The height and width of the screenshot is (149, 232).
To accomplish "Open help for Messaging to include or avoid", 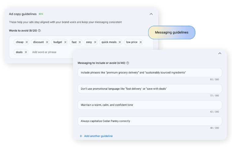I will click(128, 63).
